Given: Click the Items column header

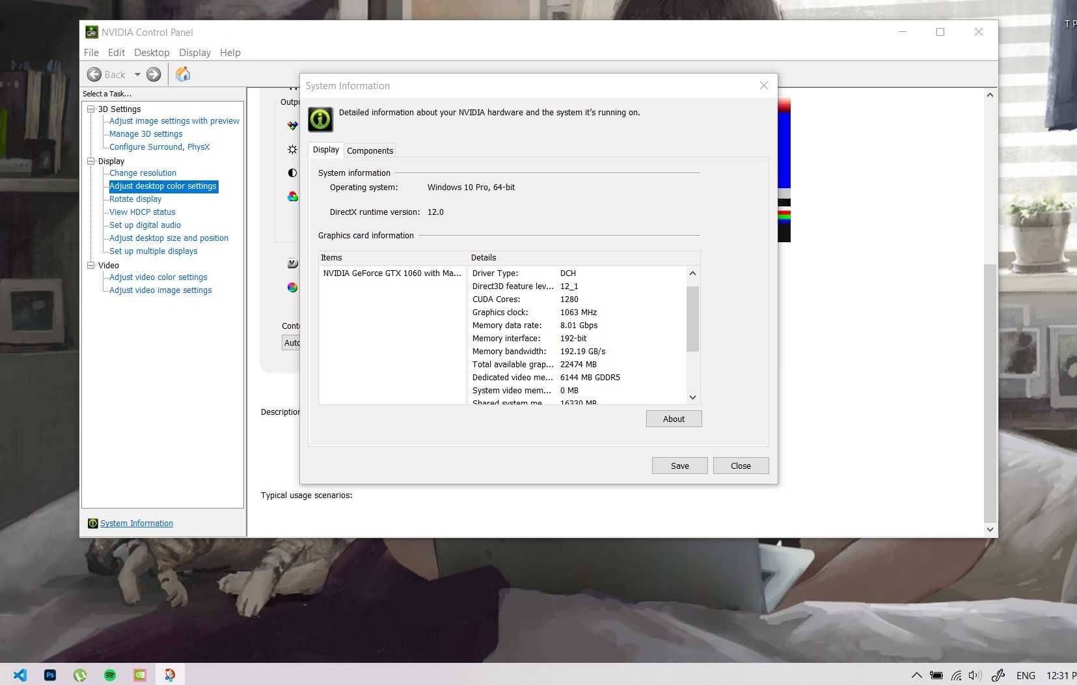Looking at the screenshot, I should coord(393,258).
